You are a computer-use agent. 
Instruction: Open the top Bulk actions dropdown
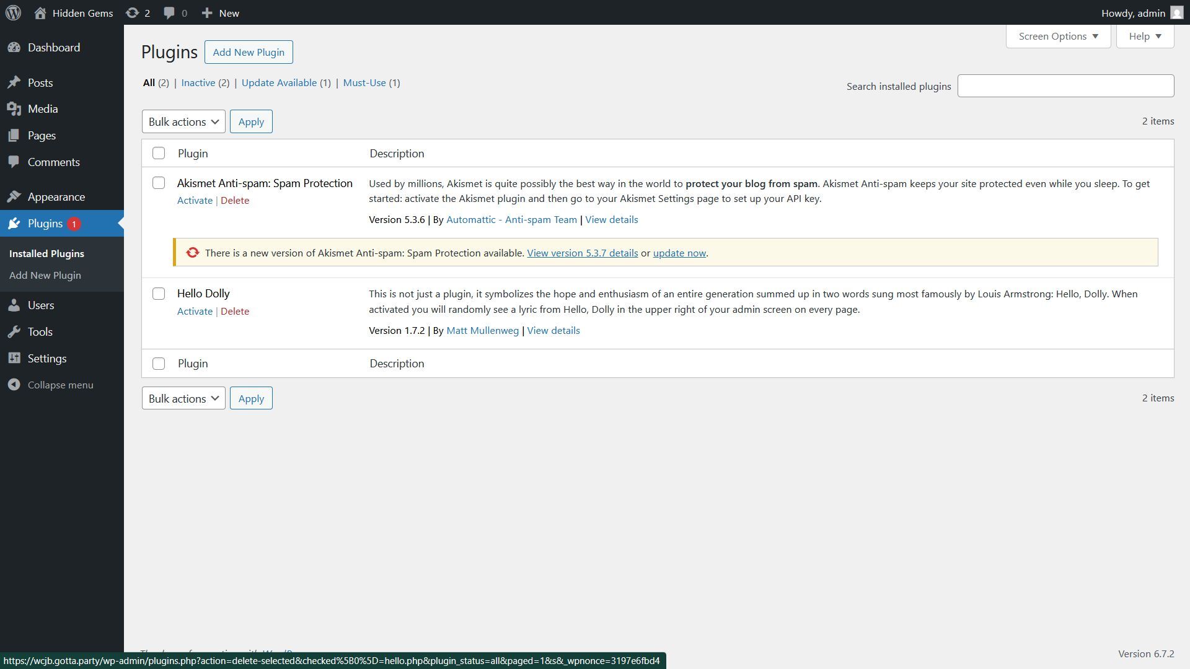(x=183, y=121)
